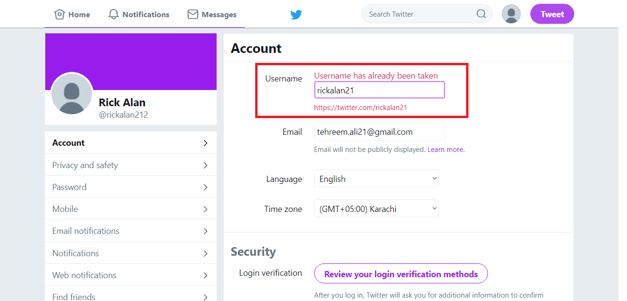Open the profile avatar in the top bar
The image size is (627, 301).
click(x=511, y=14)
